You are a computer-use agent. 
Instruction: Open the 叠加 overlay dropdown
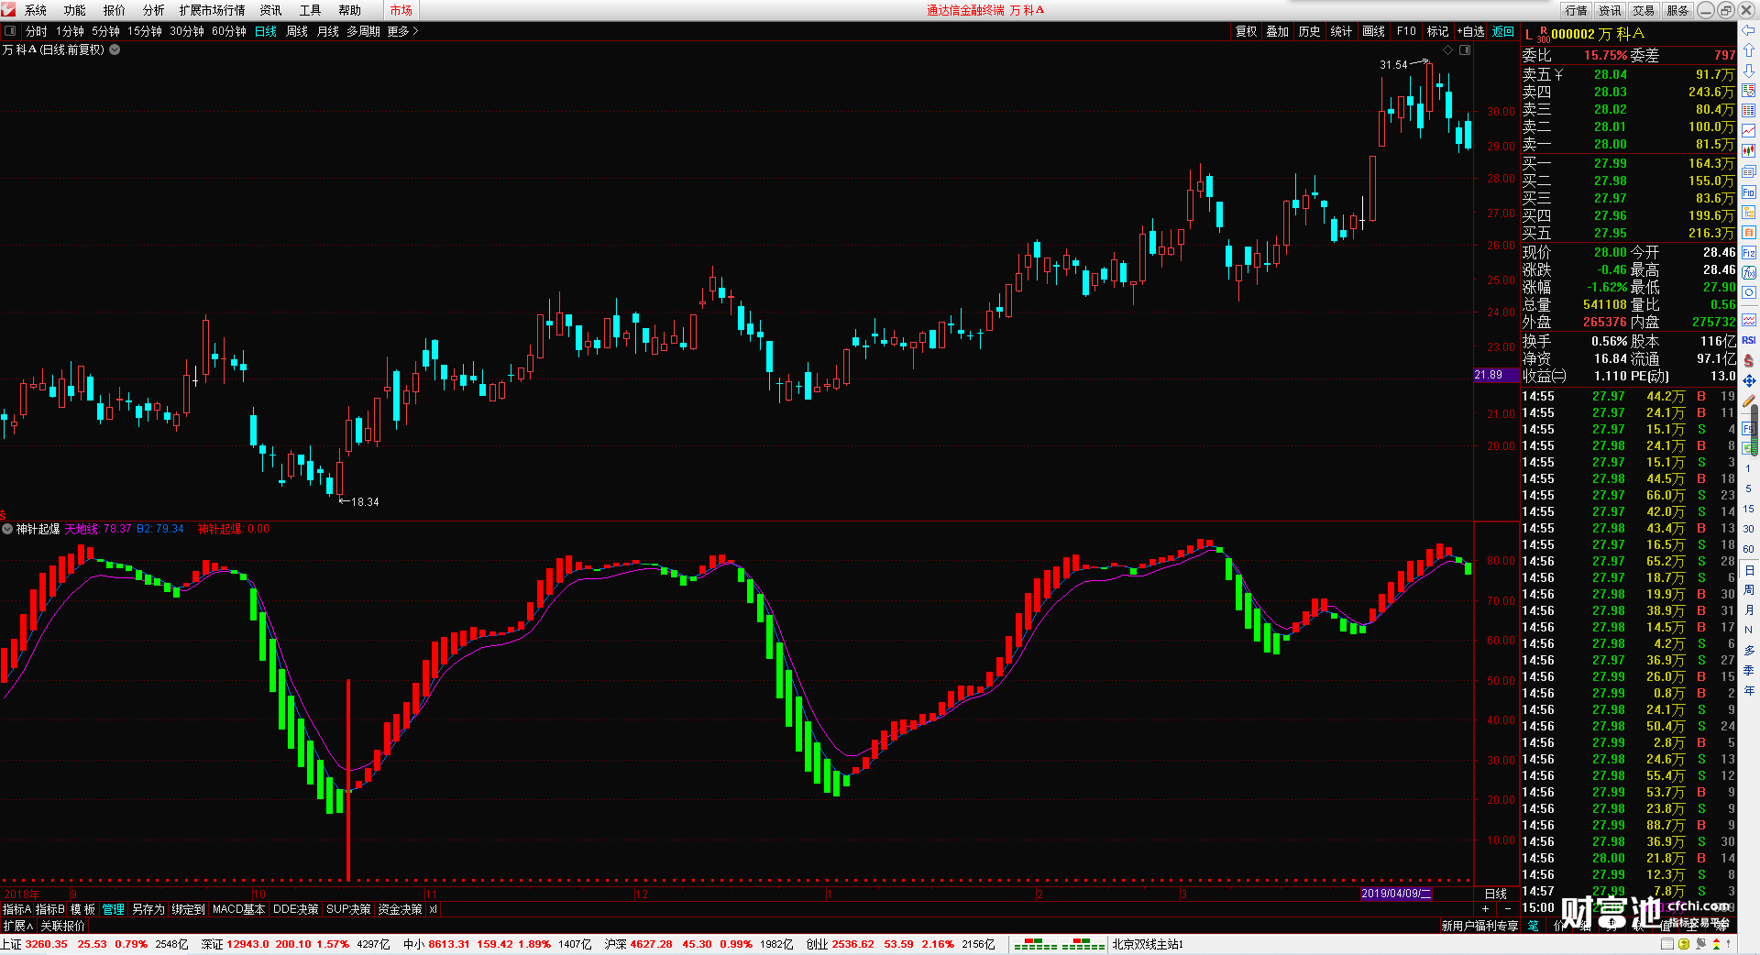1278,31
